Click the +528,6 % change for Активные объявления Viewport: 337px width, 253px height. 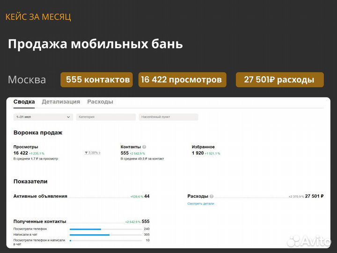(x=137, y=197)
